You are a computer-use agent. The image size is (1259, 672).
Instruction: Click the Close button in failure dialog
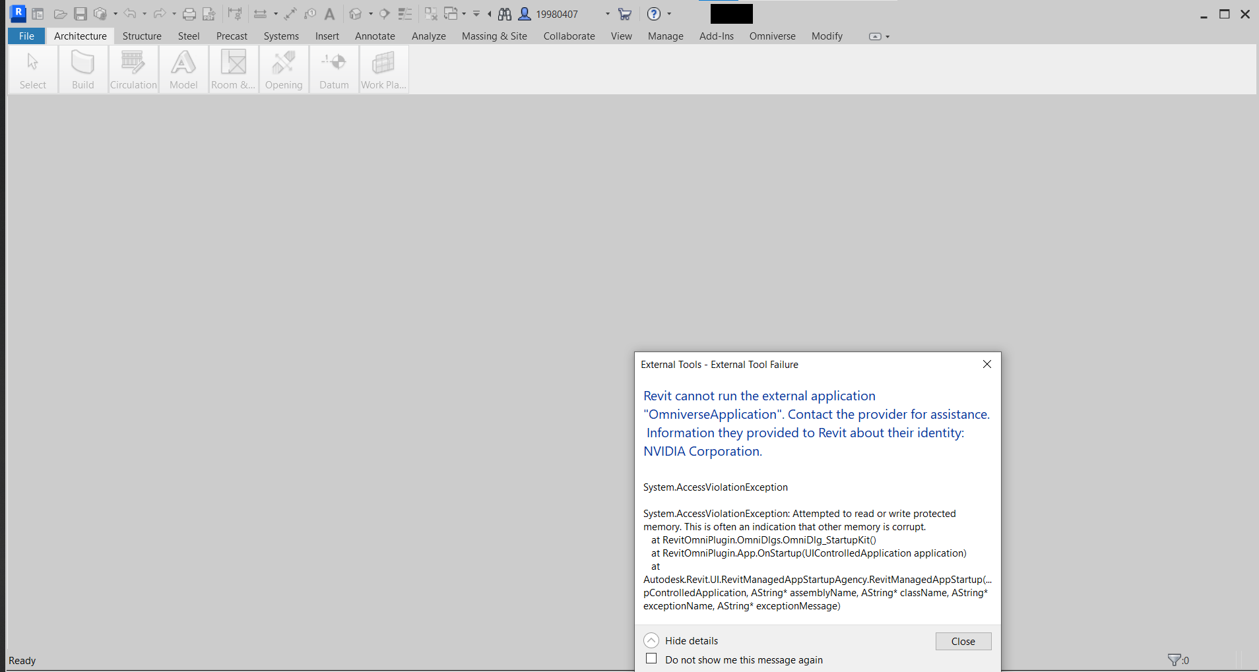tap(963, 641)
